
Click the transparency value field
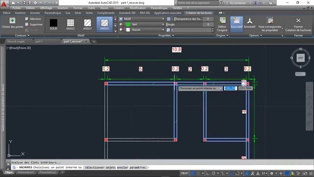(208, 19)
